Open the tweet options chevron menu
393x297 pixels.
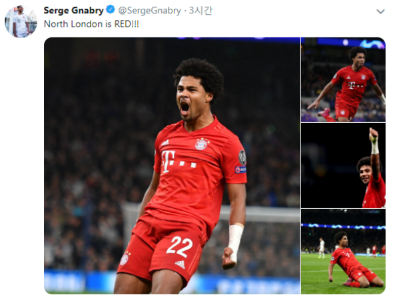pyautogui.click(x=380, y=11)
